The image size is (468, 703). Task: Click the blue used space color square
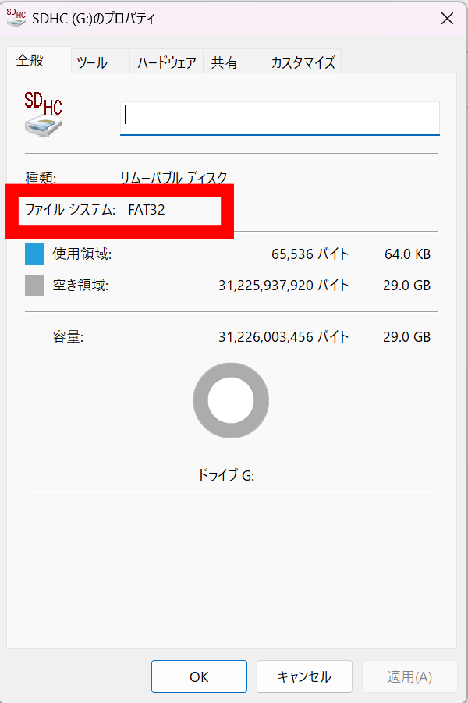tap(34, 254)
